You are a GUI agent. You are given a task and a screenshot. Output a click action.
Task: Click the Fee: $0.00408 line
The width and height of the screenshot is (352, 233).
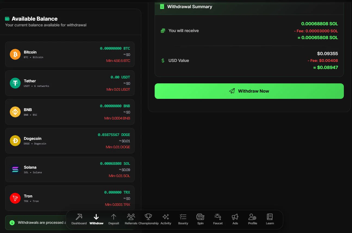click(323, 61)
